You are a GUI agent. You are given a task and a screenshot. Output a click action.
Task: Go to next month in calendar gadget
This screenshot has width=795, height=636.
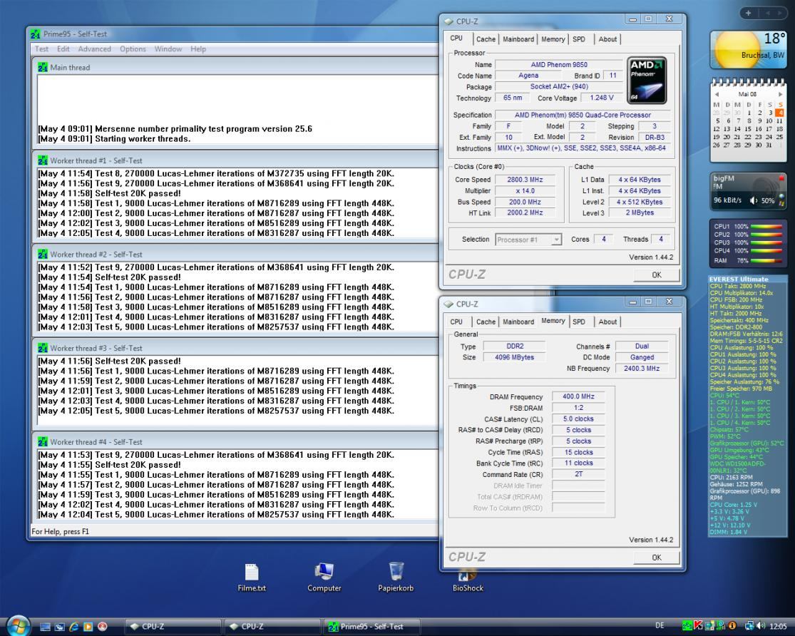780,94
